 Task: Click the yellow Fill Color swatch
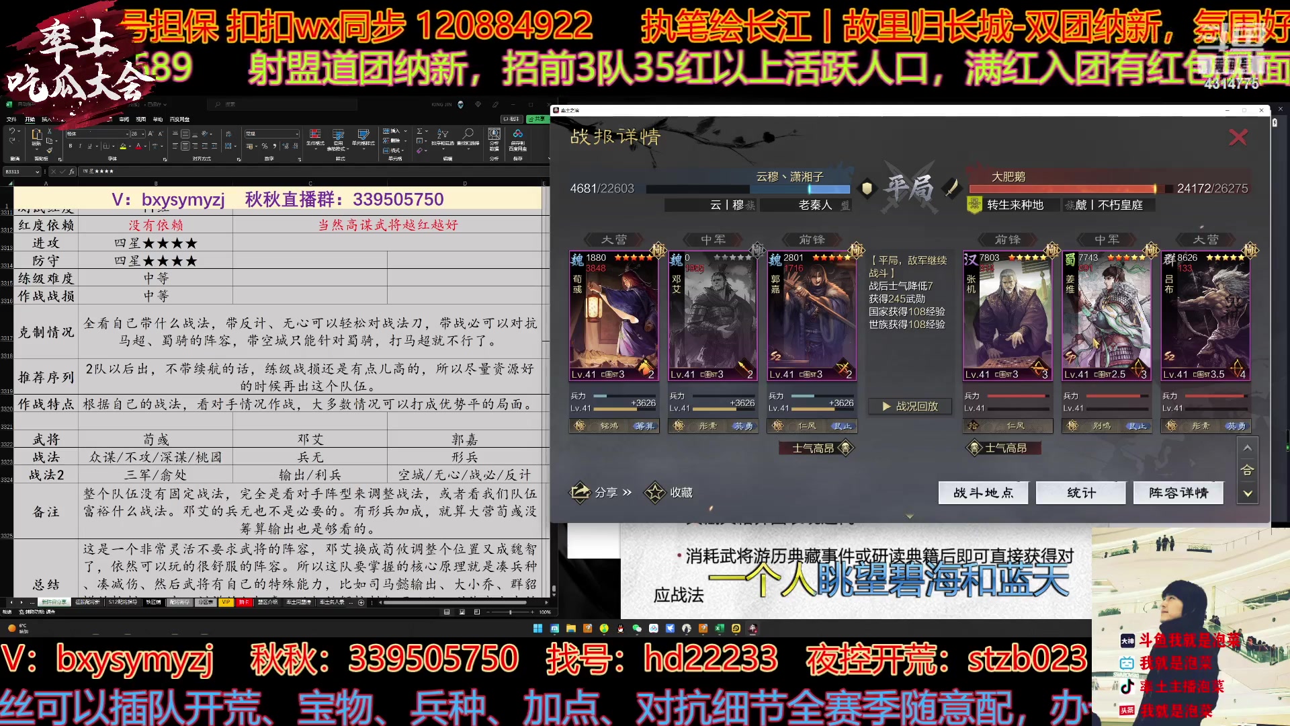tap(123, 146)
